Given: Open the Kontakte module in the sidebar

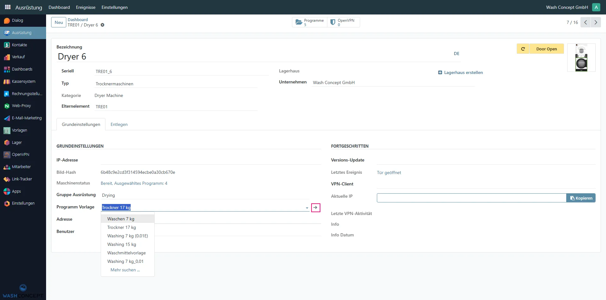Looking at the screenshot, I should click(x=19, y=45).
